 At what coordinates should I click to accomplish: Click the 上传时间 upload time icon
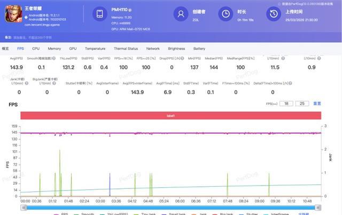275,15
